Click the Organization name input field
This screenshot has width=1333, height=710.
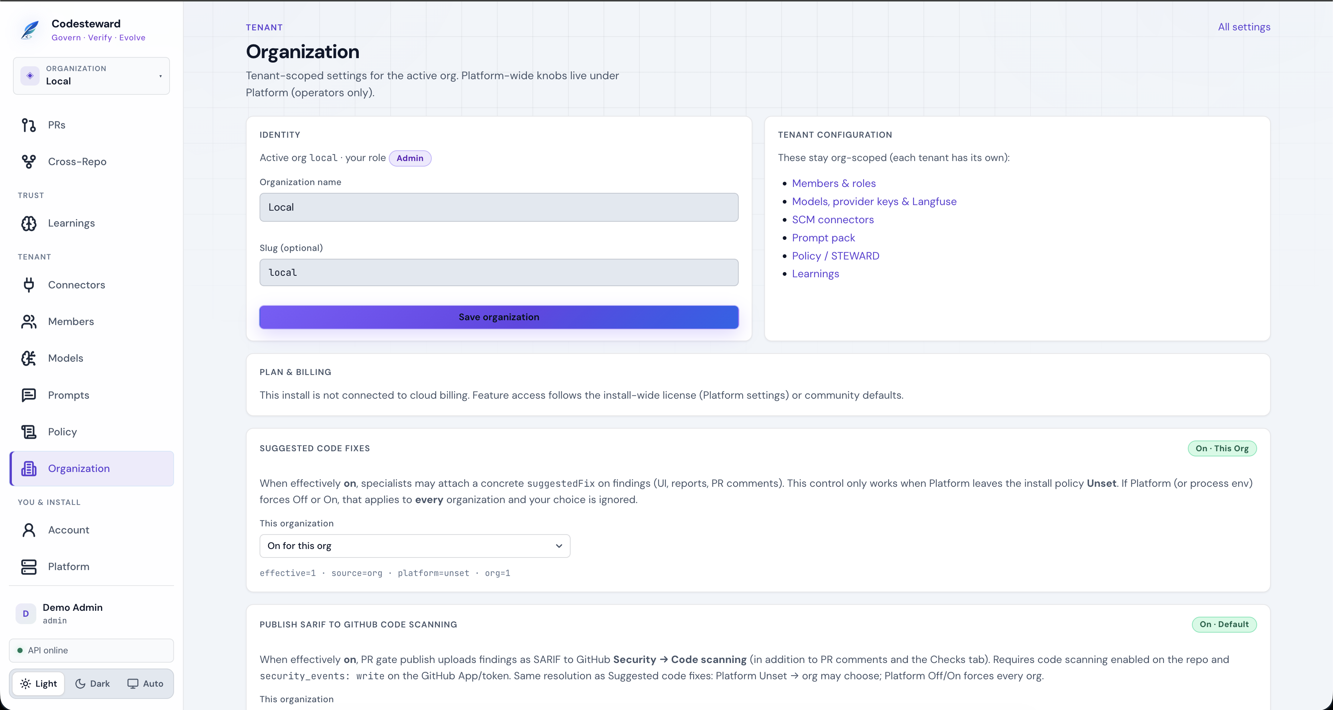click(x=499, y=208)
